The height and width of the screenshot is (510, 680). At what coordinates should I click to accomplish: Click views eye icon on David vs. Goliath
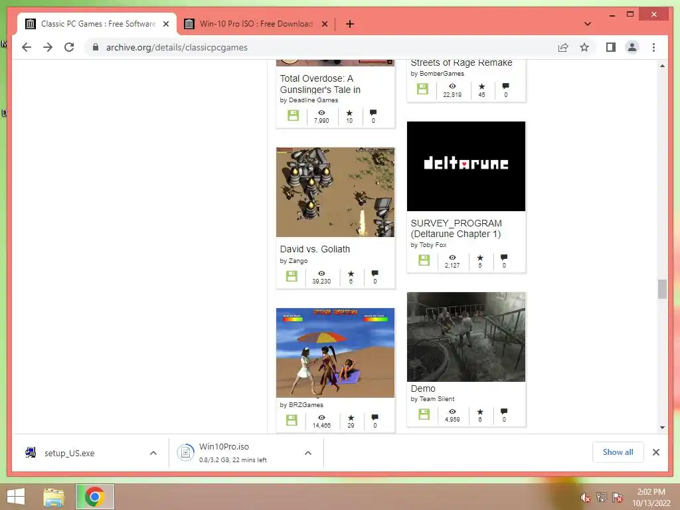click(321, 274)
